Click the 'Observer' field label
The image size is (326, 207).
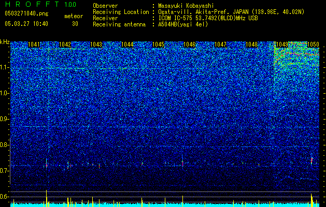coord(105,6)
